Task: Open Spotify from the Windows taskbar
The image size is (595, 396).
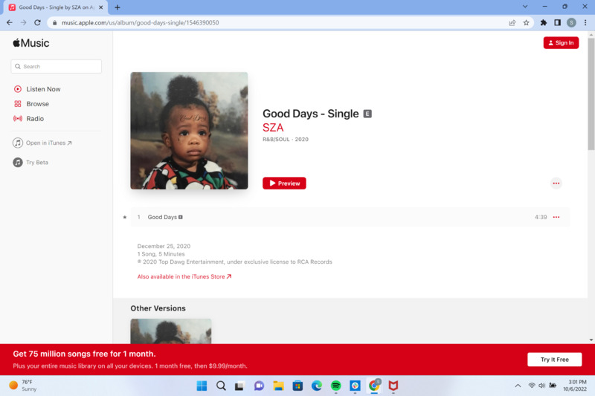Action: click(335, 386)
